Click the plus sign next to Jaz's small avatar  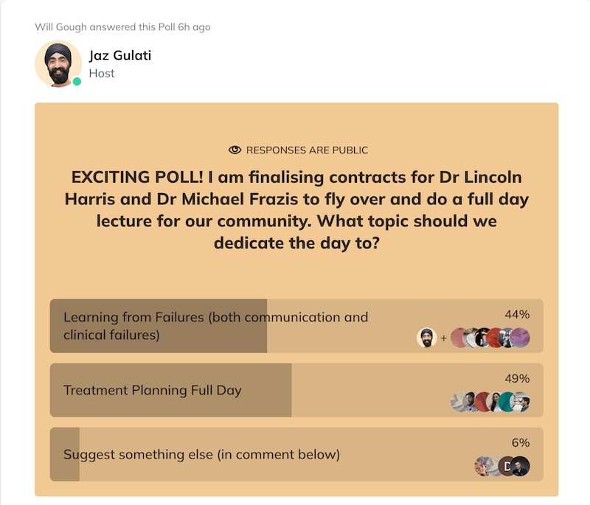point(444,338)
